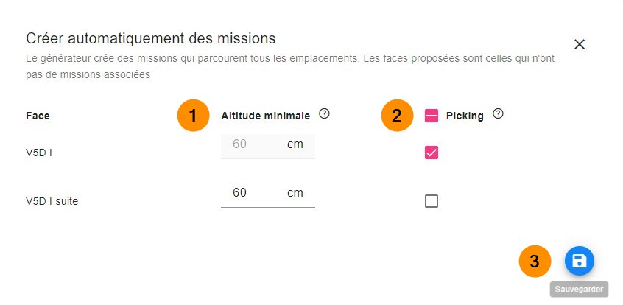The image size is (623, 305).
Task: Click the Sauvegarder tooltip label
Action: pos(579,290)
